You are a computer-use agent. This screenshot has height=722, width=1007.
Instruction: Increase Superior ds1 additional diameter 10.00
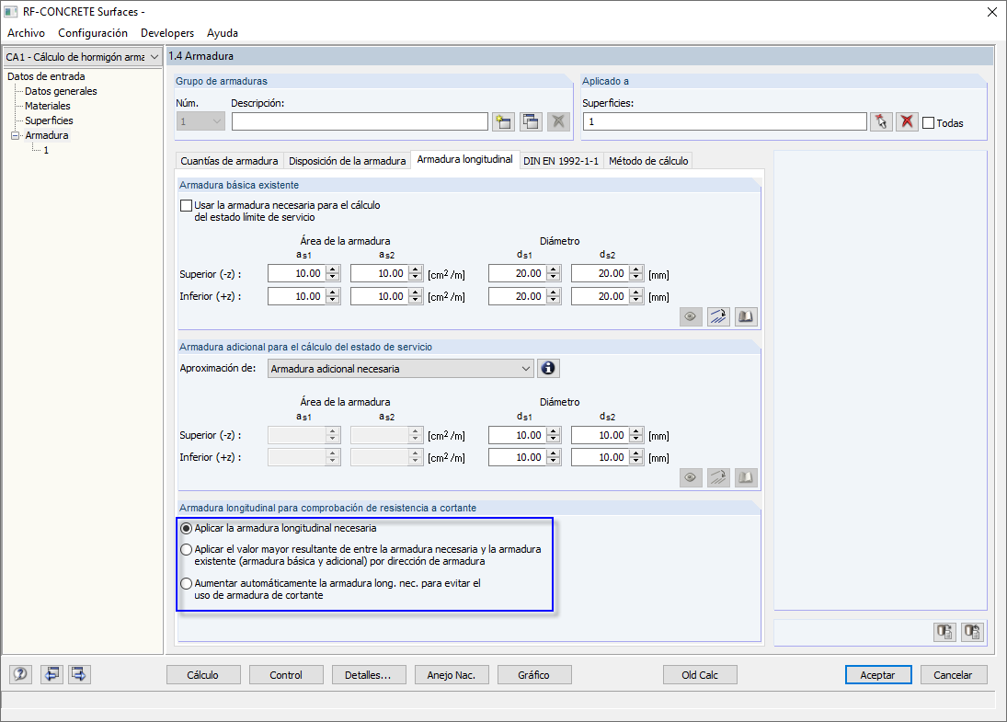click(x=554, y=431)
